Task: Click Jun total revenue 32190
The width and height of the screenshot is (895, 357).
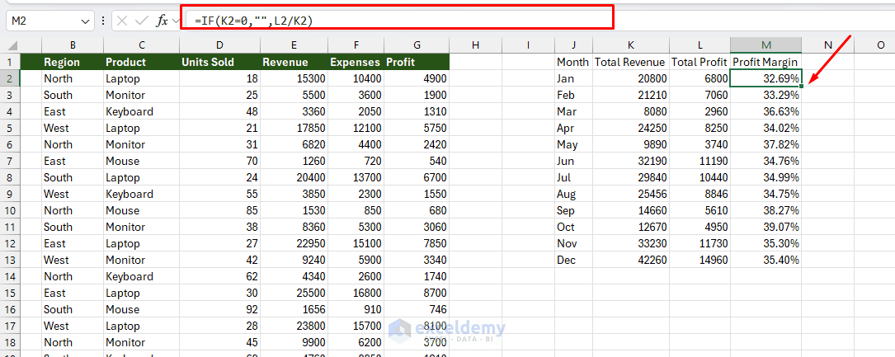Action: (x=631, y=161)
